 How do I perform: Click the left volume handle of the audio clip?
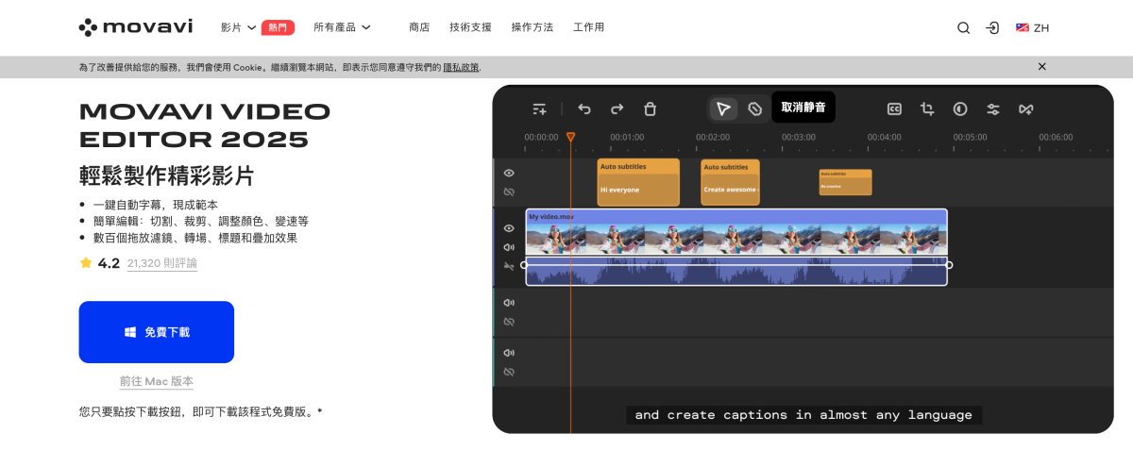524,265
